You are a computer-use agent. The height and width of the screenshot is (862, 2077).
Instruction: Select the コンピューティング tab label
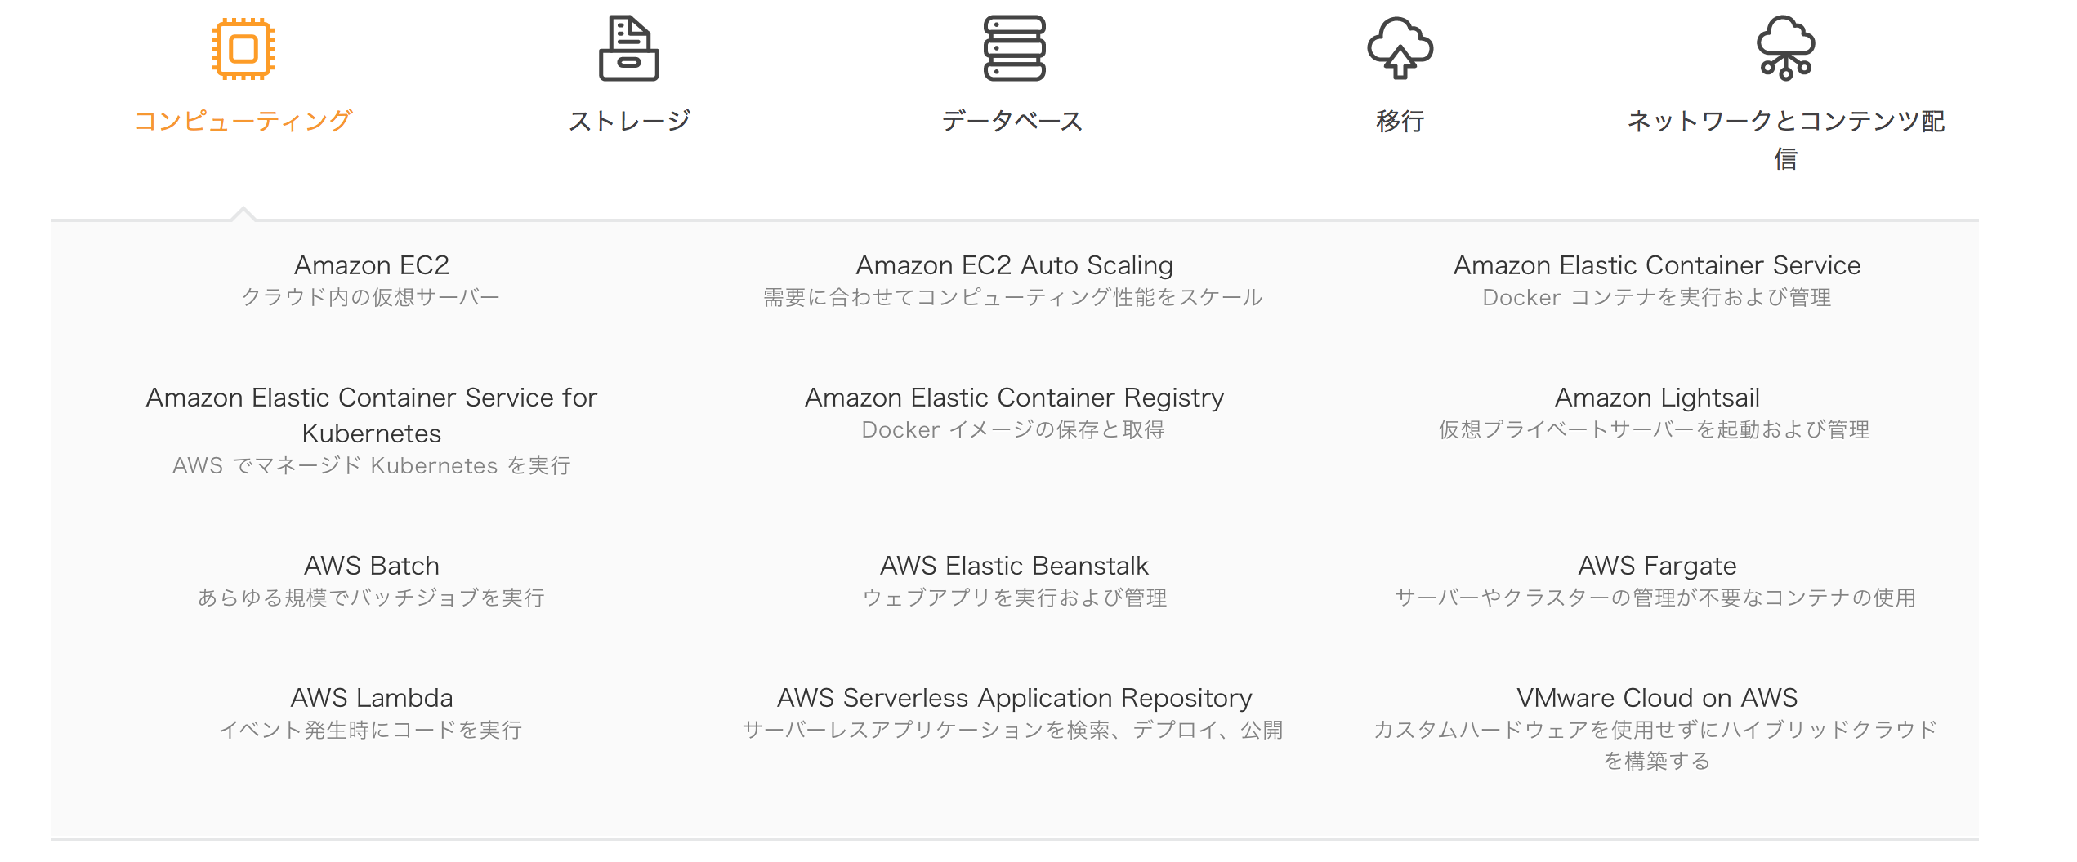[243, 121]
